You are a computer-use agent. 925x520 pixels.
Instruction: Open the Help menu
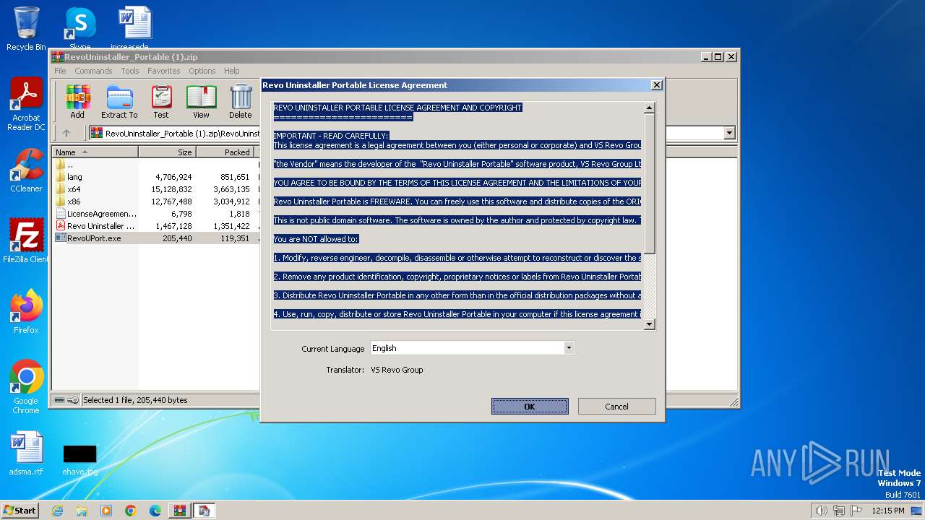[231, 71]
